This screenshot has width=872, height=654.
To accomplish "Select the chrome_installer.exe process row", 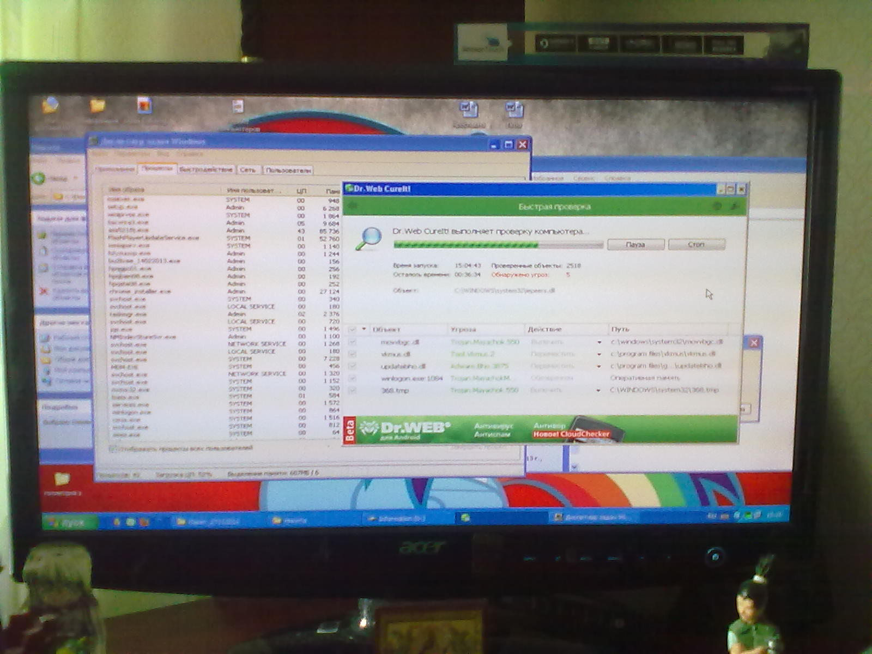I will click(x=223, y=292).
